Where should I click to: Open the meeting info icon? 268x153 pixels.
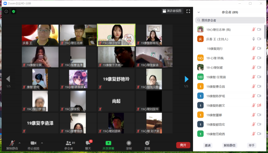(6, 11)
